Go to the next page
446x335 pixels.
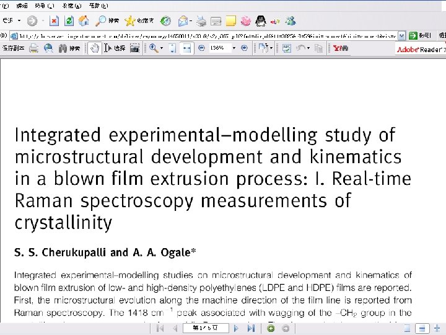pos(236,328)
